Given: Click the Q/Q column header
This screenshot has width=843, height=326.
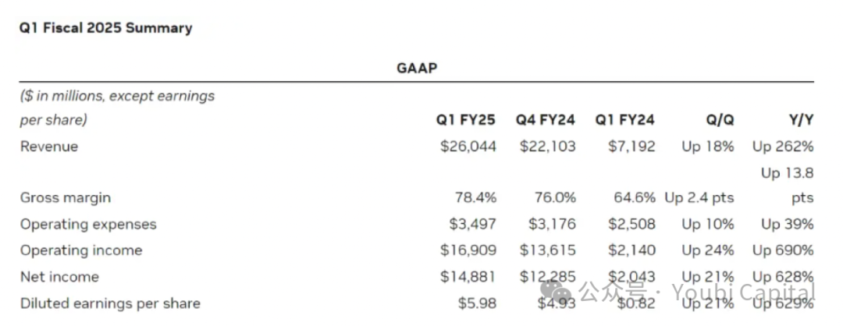Looking at the screenshot, I should (x=720, y=120).
